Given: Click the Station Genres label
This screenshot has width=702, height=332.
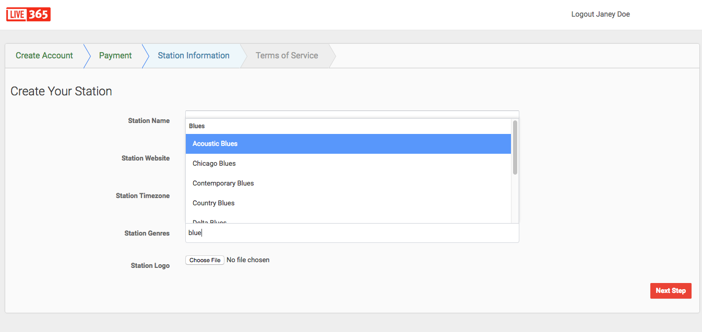Looking at the screenshot, I should (x=147, y=233).
